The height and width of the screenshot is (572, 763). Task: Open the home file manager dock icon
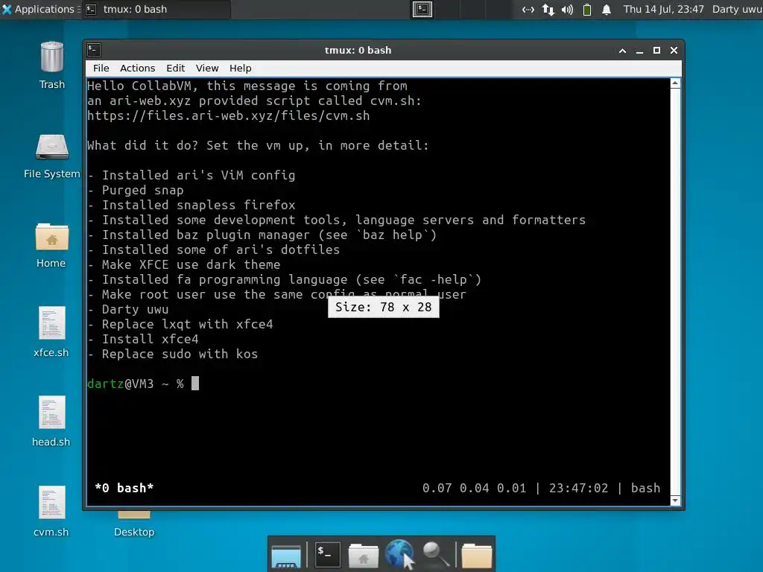(363, 556)
